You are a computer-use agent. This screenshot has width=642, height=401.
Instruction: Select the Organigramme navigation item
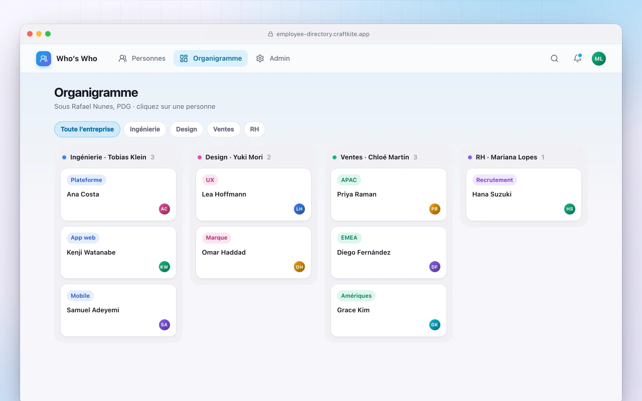pyautogui.click(x=211, y=59)
